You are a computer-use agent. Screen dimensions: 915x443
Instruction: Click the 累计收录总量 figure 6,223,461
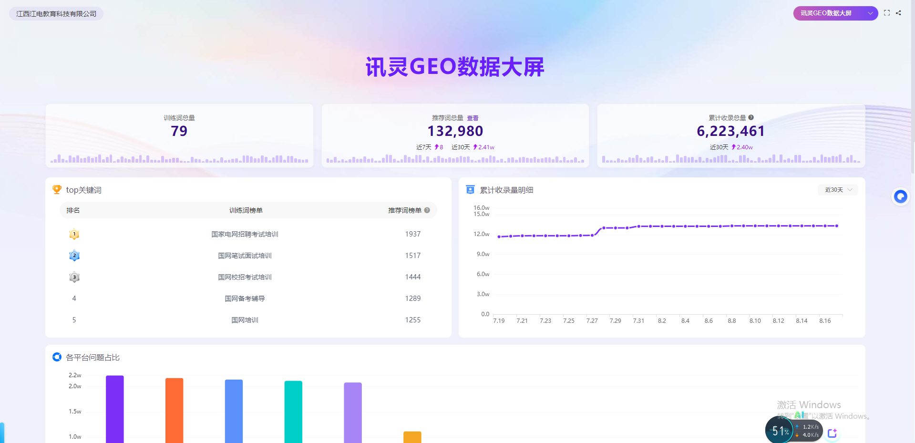(731, 131)
